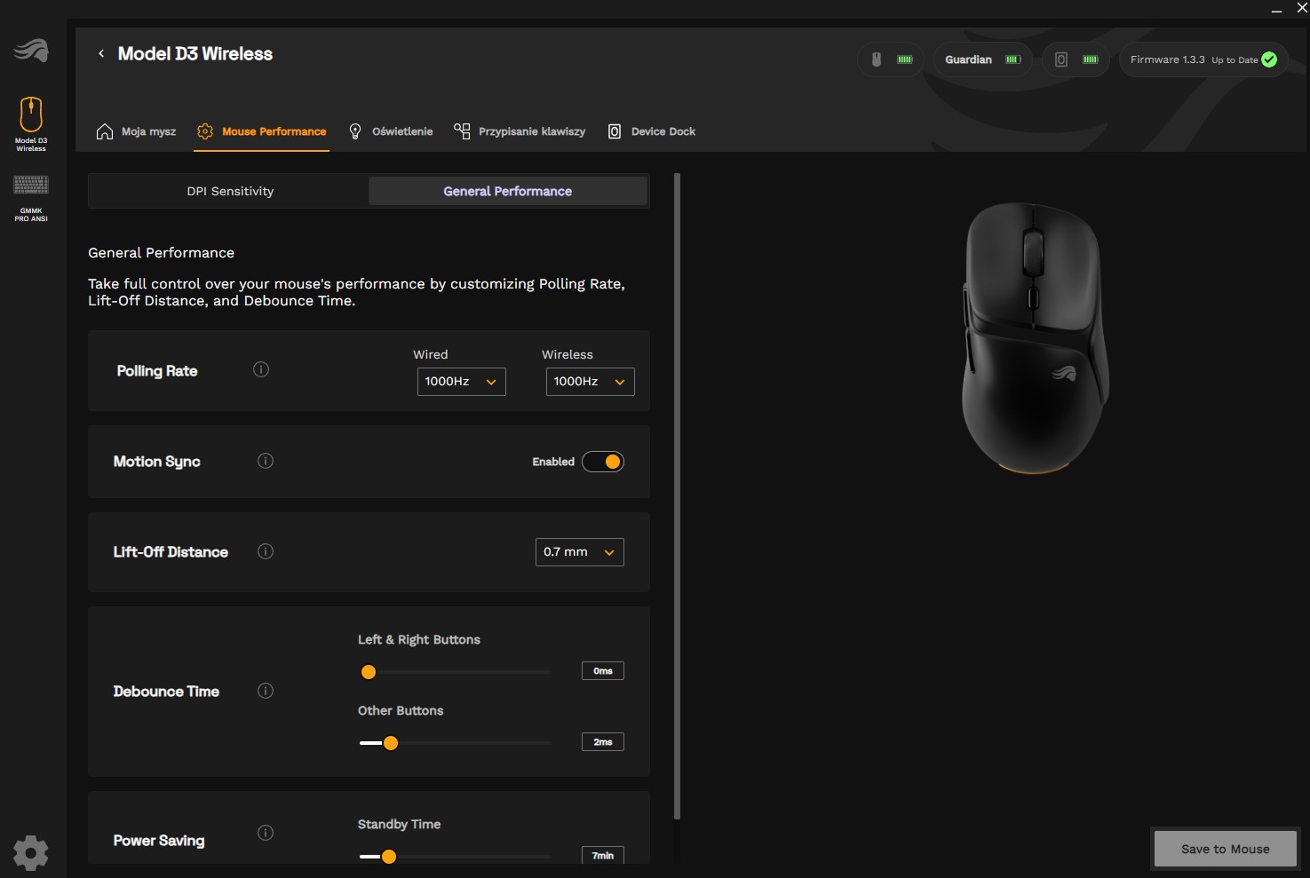1310x878 pixels.
Task: Click the Save to Mouse button
Action: click(1225, 849)
